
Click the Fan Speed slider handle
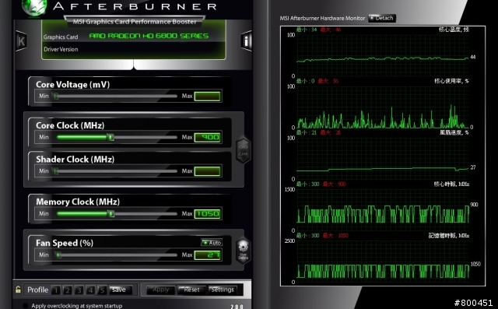click(58, 255)
